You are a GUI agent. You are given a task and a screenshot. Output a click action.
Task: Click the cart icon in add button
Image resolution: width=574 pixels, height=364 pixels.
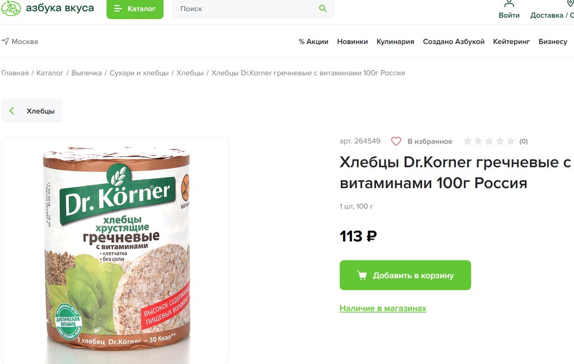pos(362,276)
